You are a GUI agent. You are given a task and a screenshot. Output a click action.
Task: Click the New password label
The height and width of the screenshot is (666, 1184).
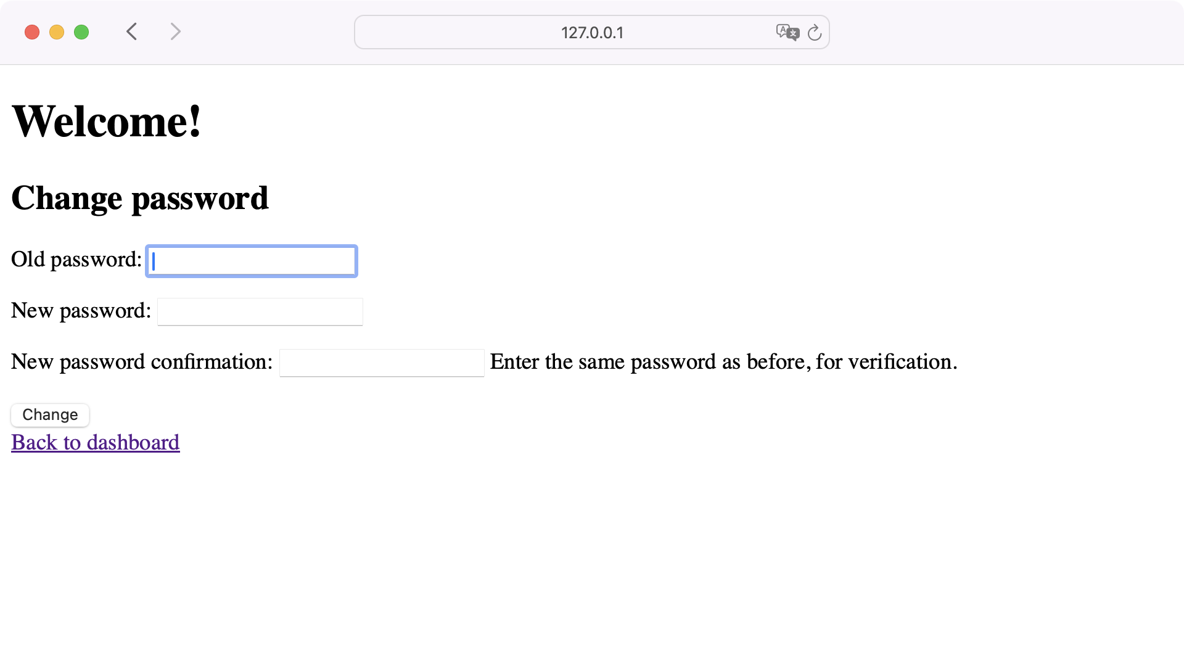(81, 310)
